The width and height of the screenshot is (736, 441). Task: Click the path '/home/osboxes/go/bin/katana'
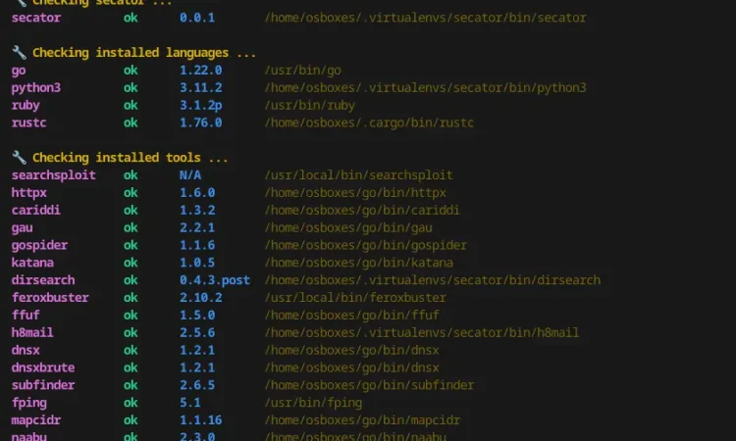(358, 263)
